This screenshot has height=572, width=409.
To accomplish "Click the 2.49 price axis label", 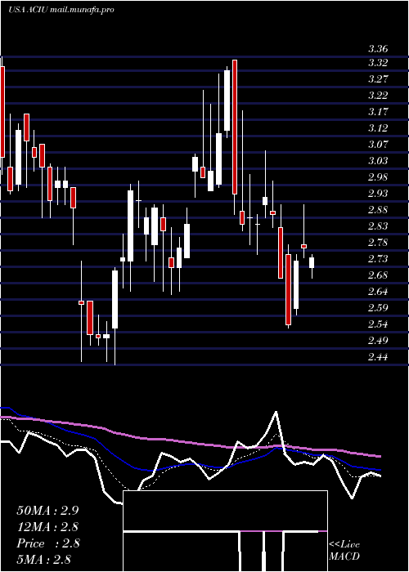I will (x=378, y=341).
